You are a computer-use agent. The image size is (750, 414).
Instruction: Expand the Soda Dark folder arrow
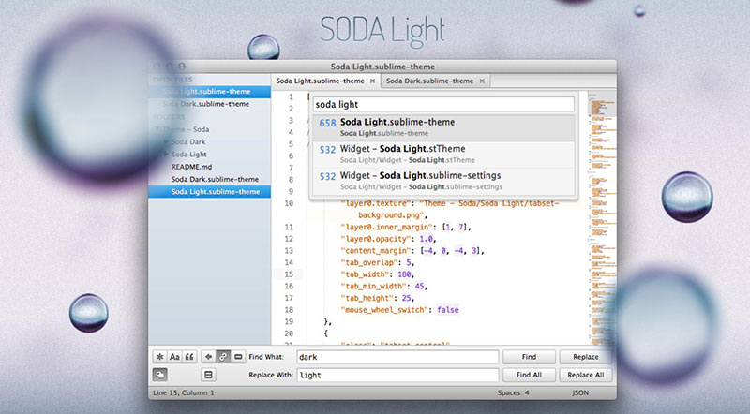click(167, 142)
